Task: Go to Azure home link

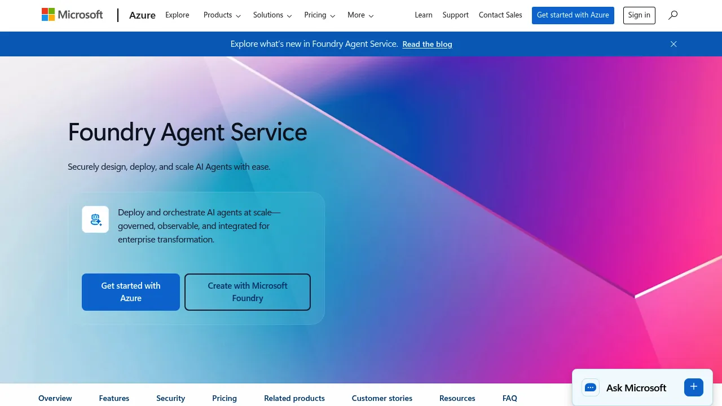Action: tap(142, 15)
